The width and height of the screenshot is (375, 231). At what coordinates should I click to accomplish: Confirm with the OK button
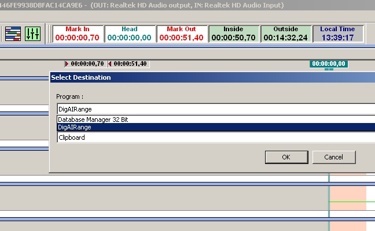pos(286,157)
